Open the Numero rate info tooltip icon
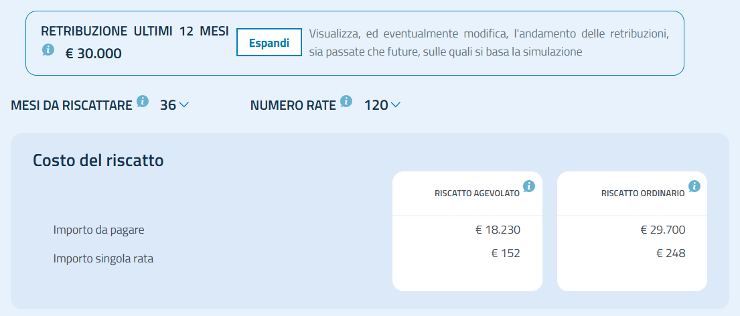 click(x=346, y=101)
